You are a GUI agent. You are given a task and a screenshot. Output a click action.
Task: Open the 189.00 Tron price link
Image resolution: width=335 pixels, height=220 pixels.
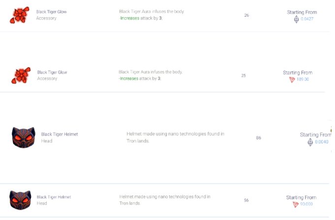pos(303,80)
